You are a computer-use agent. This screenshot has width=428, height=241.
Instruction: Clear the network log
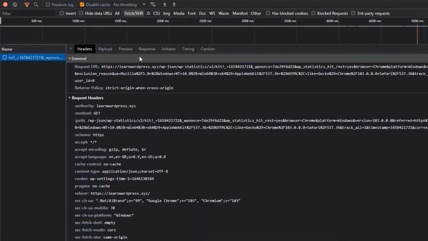(x=15, y=5)
